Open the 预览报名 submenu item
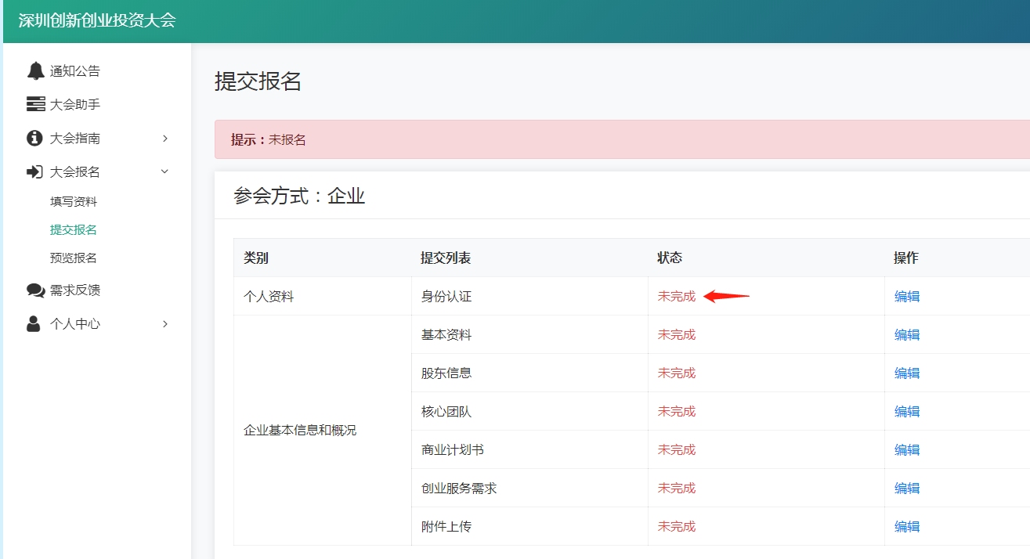Viewport: 1030px width, 559px height. 74,258
